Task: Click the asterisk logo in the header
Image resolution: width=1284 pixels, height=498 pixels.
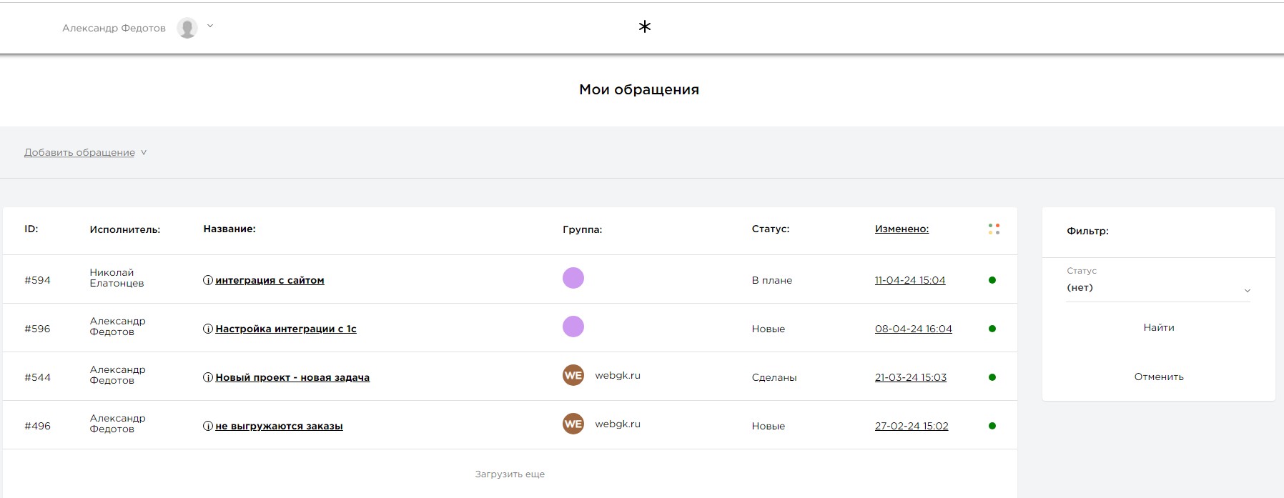Action: tap(644, 27)
